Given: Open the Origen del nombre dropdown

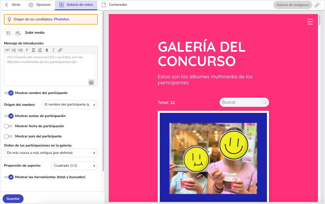Looking at the screenshot, I should (x=70, y=104).
